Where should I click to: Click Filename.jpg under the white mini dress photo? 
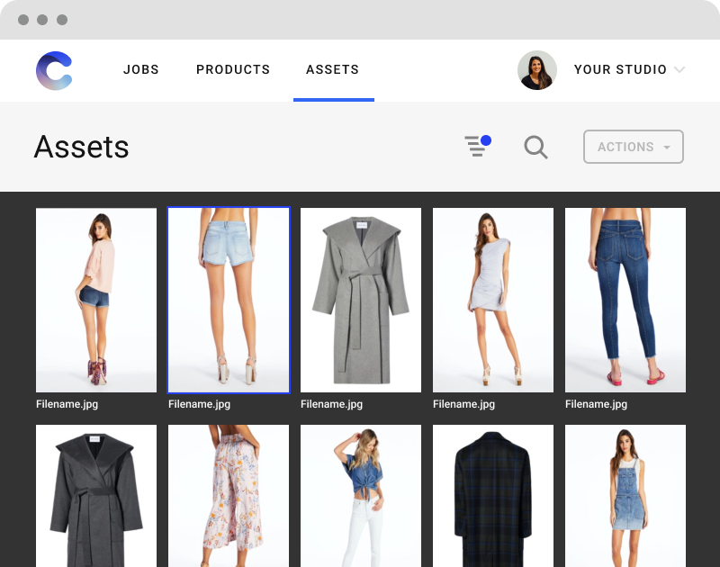tap(463, 404)
